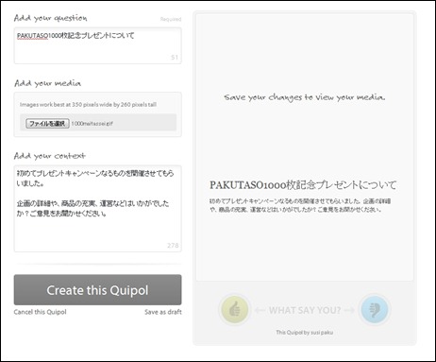Click the thumbs down vote icon
The image size is (436, 362).
click(375, 309)
